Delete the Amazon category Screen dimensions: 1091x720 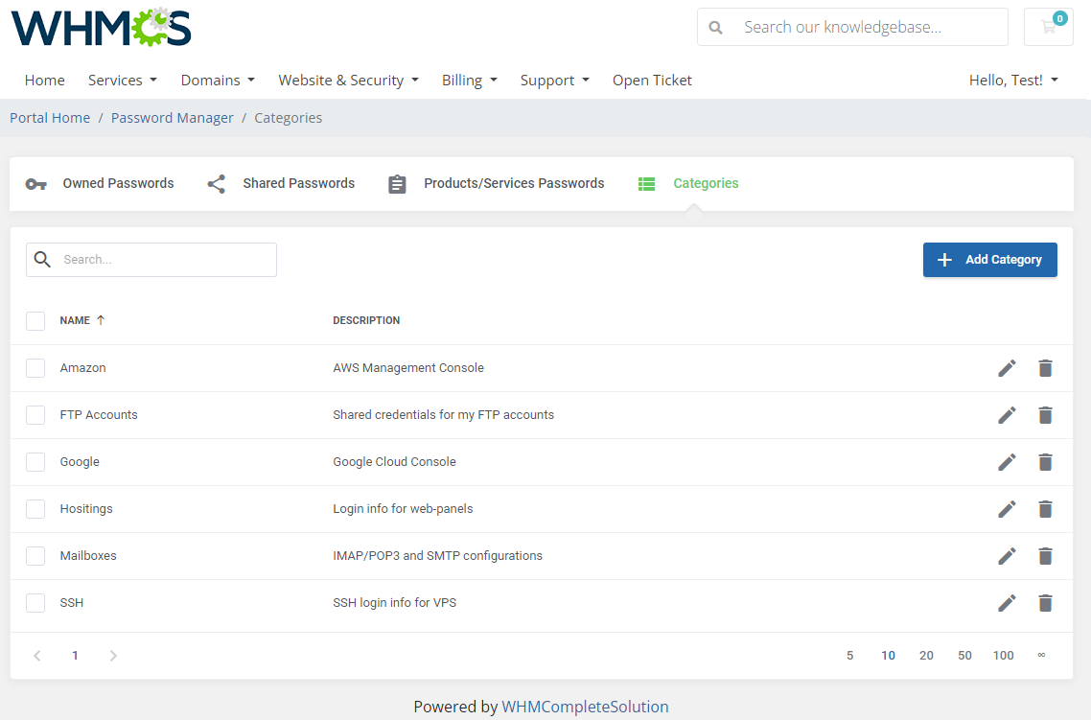(x=1045, y=368)
